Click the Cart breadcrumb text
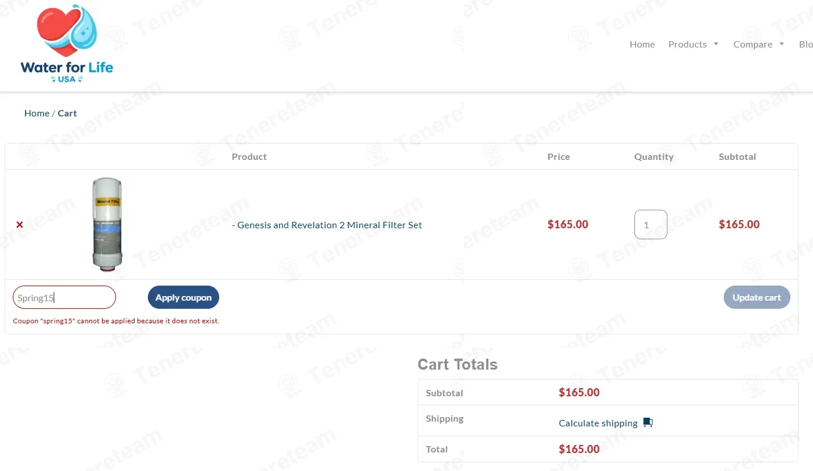Viewport: 813px width, 471px height. pyautogui.click(x=67, y=114)
